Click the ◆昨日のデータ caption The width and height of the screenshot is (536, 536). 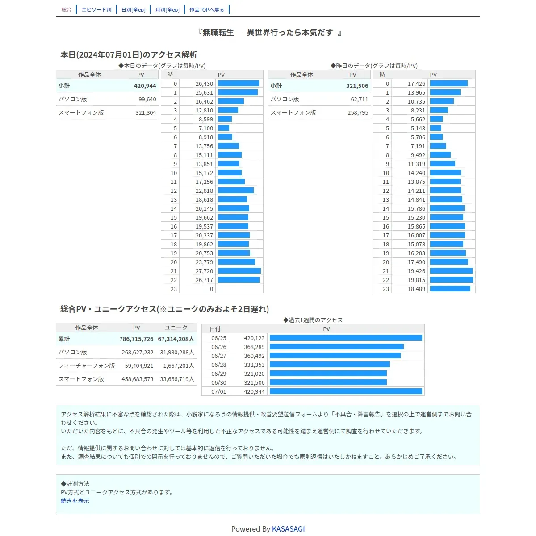coord(374,66)
